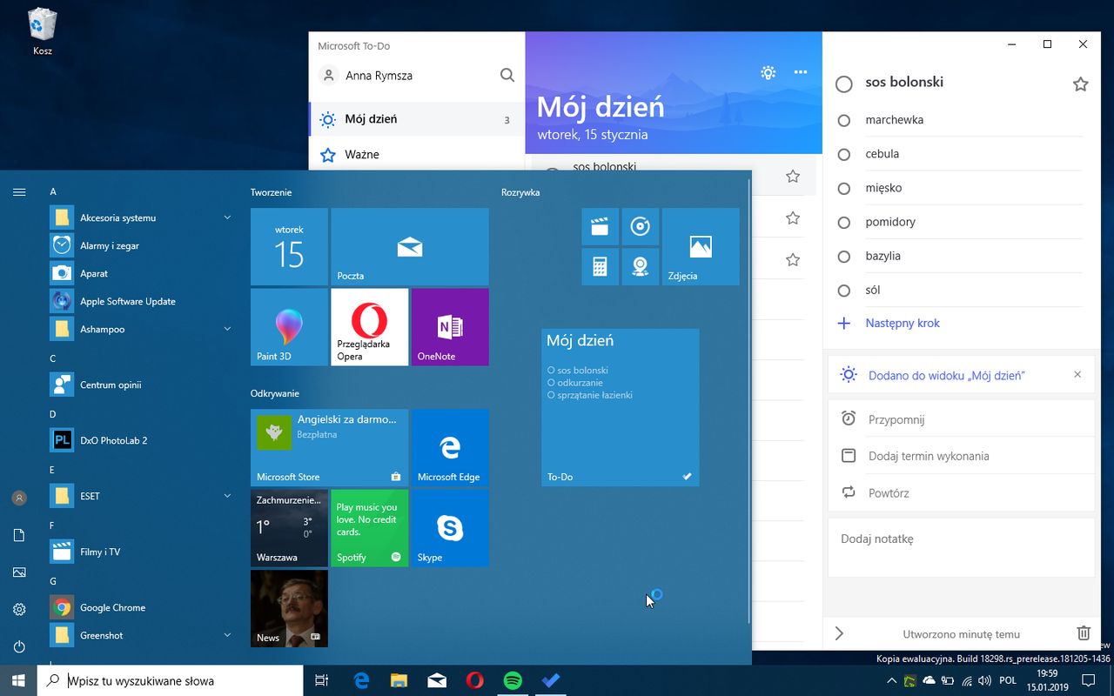The width and height of the screenshot is (1114, 696).
Task: Open the Skype tile in Start menu
Action: pyautogui.click(x=450, y=528)
